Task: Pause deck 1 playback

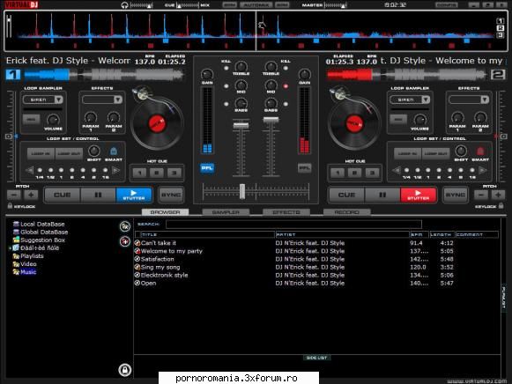Action: click(98, 195)
